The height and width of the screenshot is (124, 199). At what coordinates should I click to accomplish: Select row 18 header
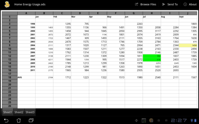(x=10, y=77)
